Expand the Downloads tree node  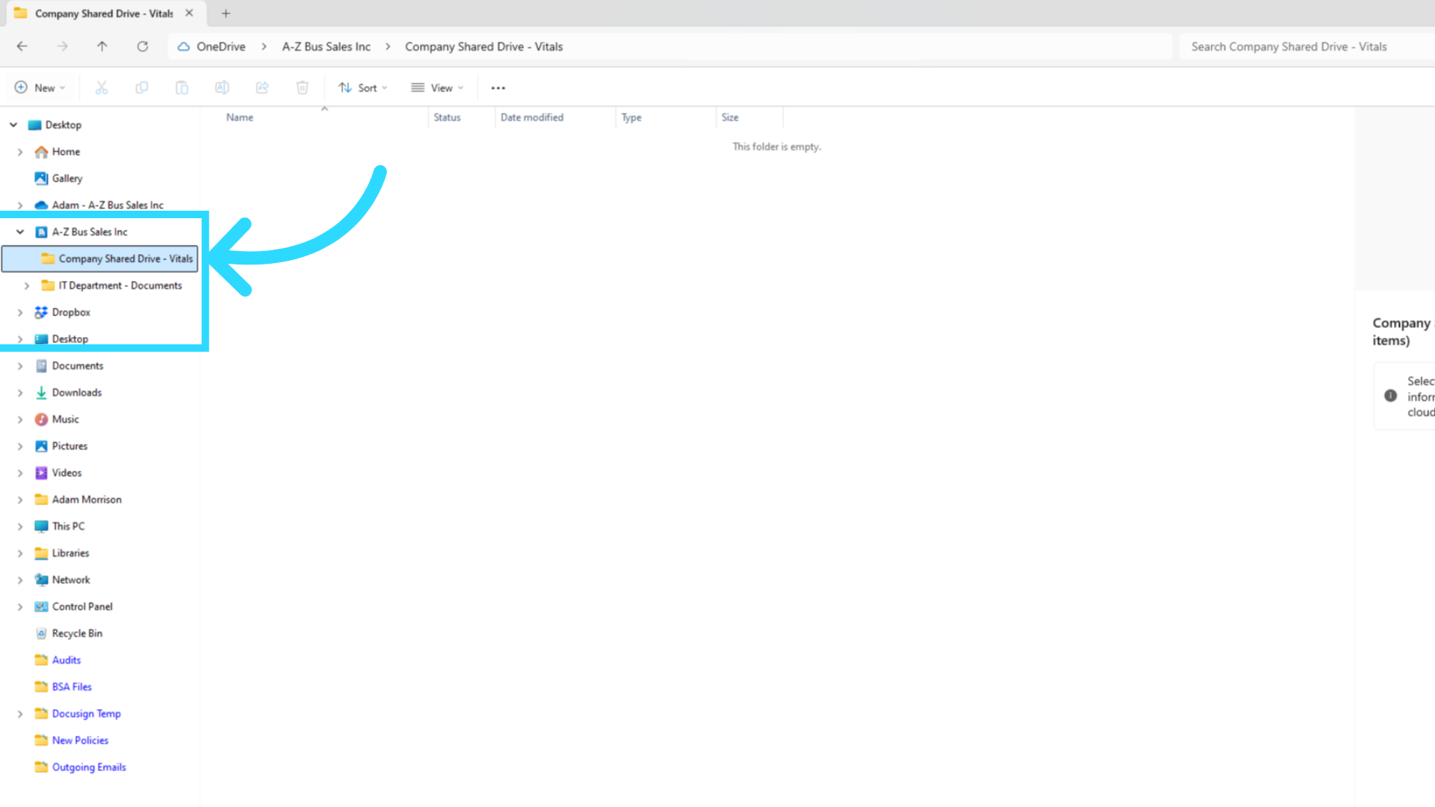click(x=20, y=392)
